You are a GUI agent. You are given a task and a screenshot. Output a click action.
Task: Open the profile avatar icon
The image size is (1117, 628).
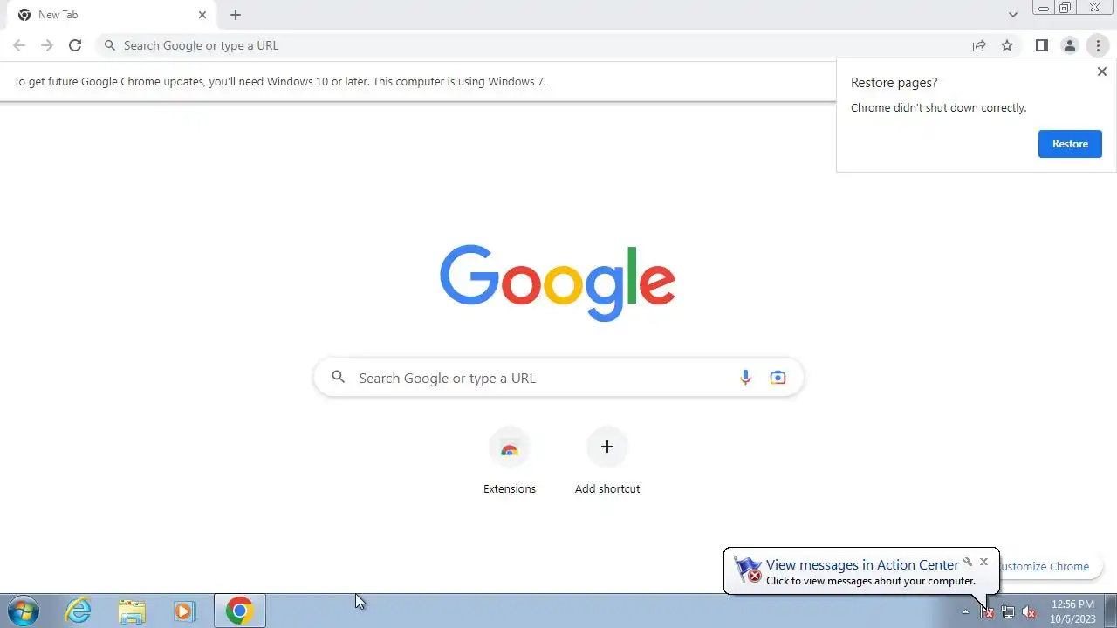(1069, 45)
